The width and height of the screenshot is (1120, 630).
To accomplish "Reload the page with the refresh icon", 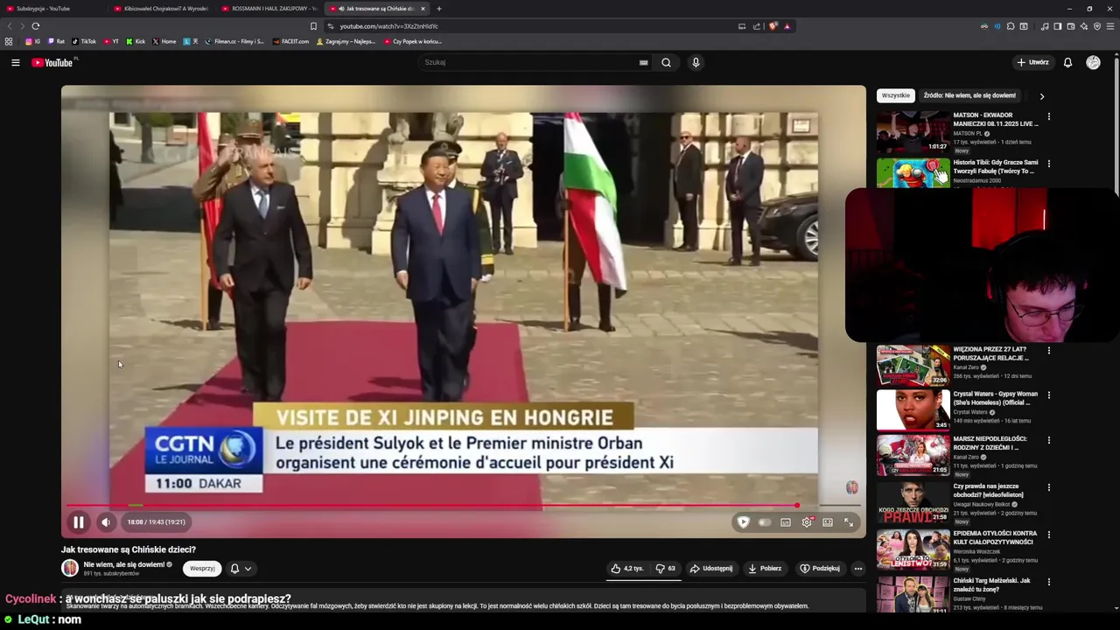I will tap(35, 26).
